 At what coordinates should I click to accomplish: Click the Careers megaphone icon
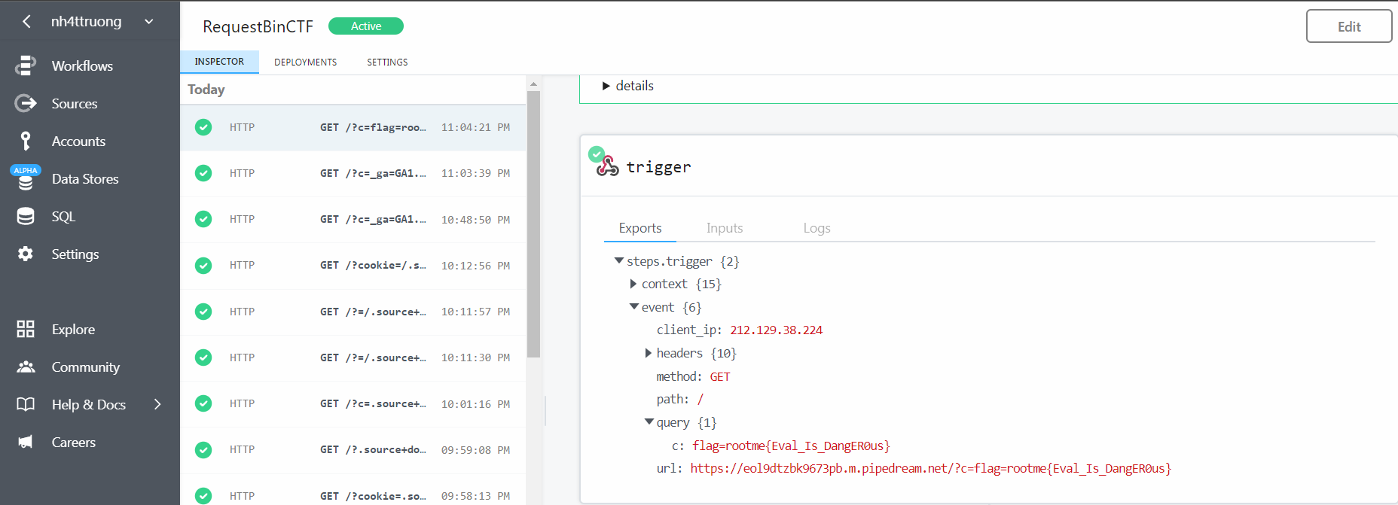click(26, 442)
